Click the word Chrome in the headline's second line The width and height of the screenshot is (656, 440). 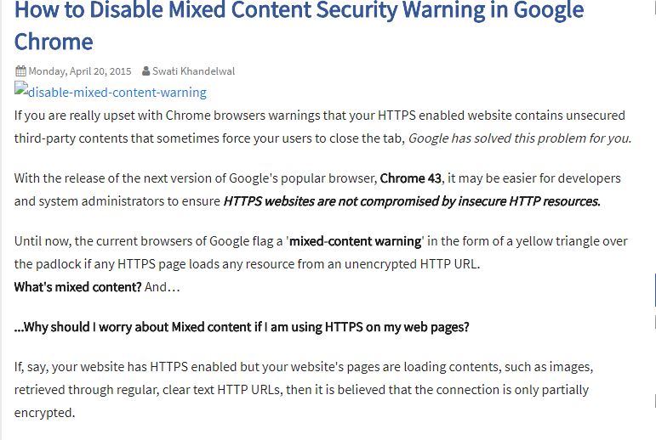point(54,42)
